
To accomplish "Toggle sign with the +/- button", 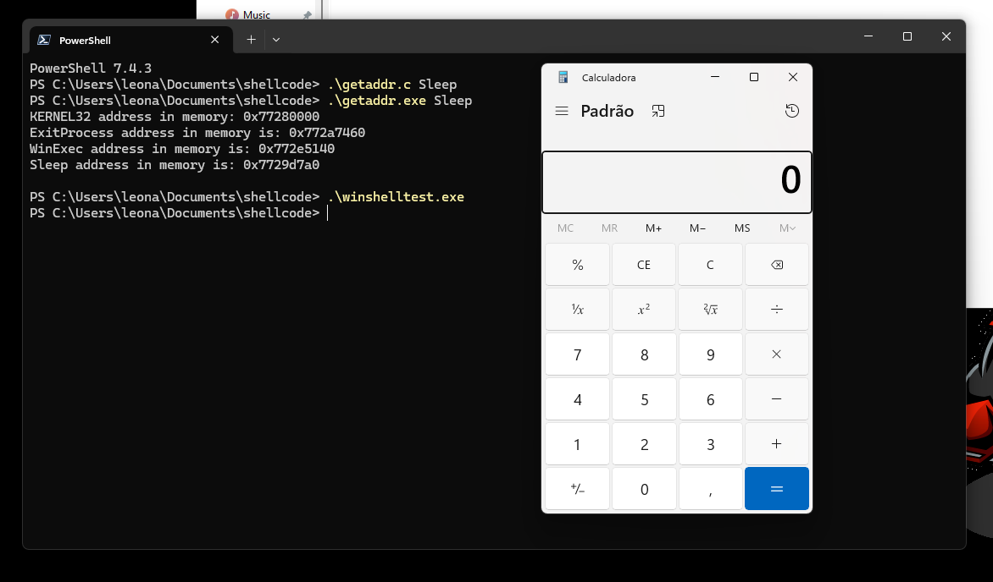I will (577, 489).
